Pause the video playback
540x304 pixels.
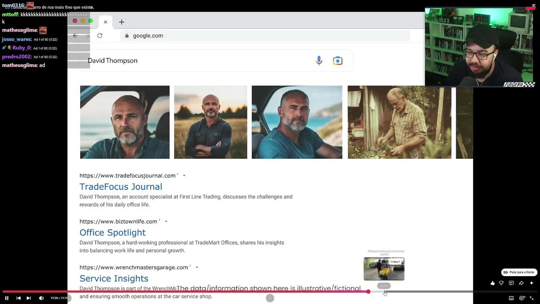click(7, 298)
